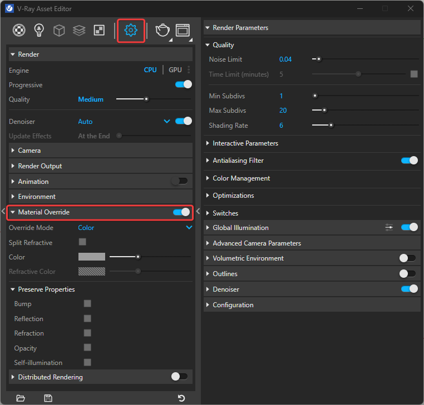Expand the Camera section
The width and height of the screenshot is (424, 405).
coord(29,151)
